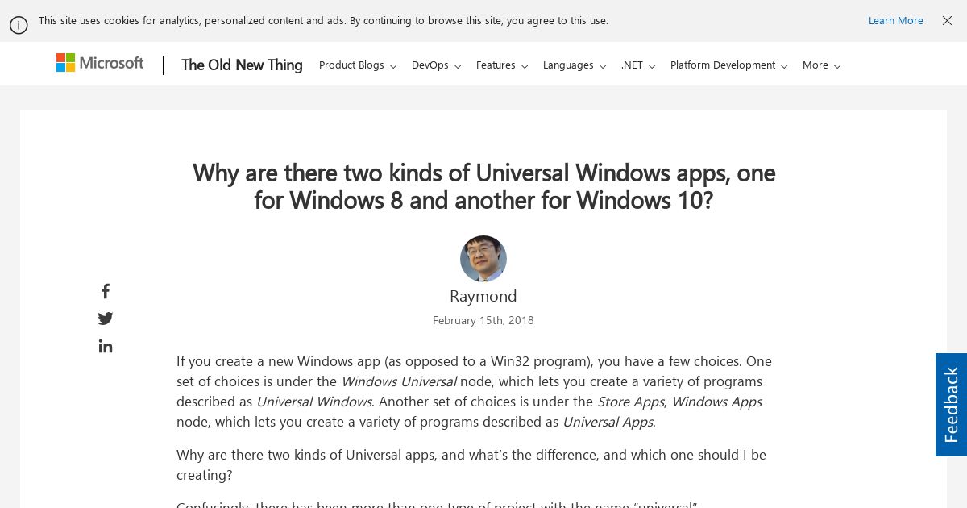Open the Feedback side tab
This screenshot has width=967, height=508.
[951, 405]
